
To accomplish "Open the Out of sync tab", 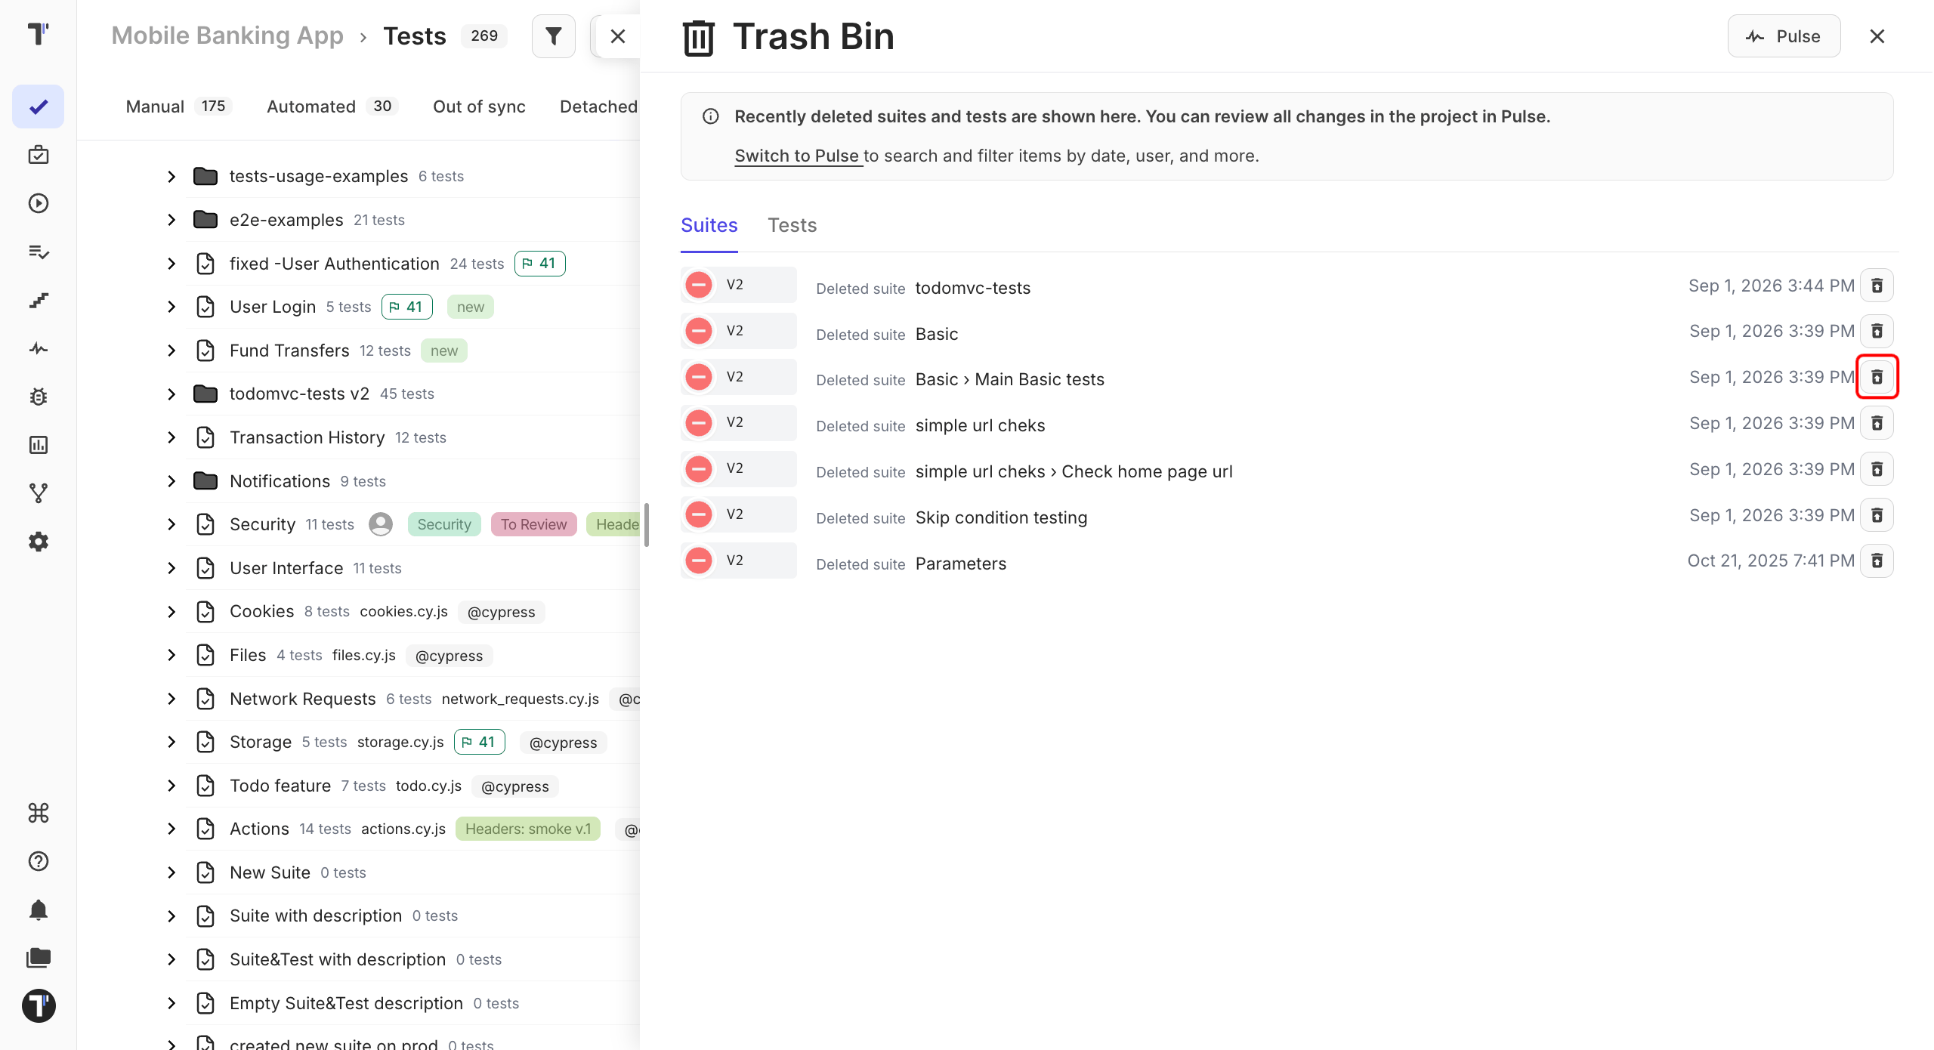I will pos(479,107).
